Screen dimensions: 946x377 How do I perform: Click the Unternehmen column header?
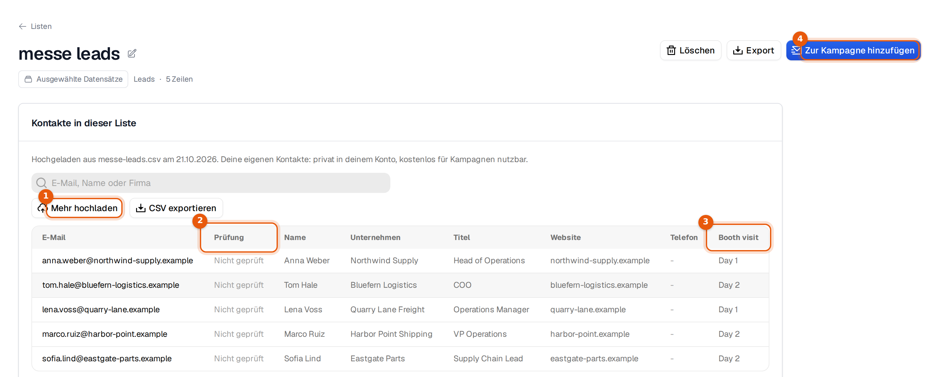pos(375,238)
